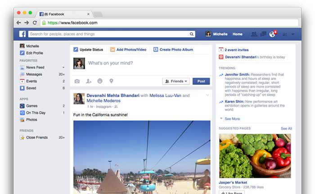Viewport: 315px width, 194px height.
Task: Select Create Photo Album tab
Action: (173, 49)
